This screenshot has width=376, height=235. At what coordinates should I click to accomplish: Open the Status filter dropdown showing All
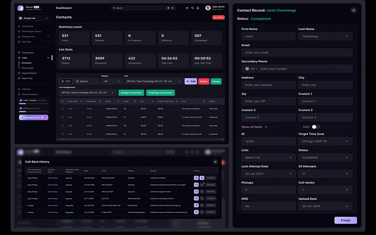(x=112, y=81)
